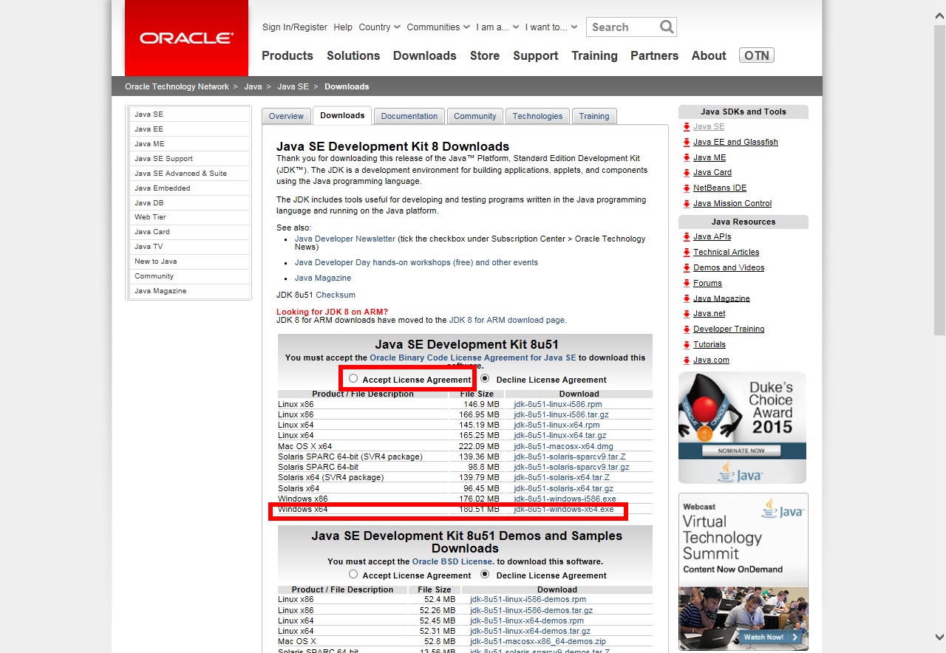Download jdk-8u51-windows-x64.exe

pos(564,509)
